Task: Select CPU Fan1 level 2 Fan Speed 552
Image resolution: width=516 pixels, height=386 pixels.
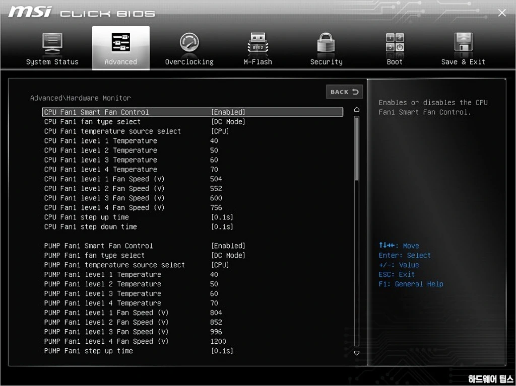Action: click(x=216, y=188)
